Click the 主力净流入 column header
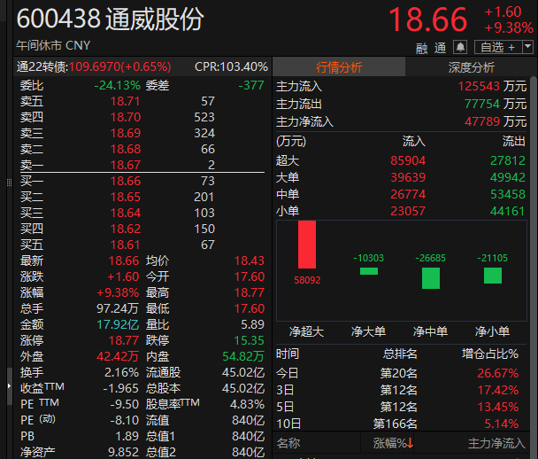 point(496,443)
